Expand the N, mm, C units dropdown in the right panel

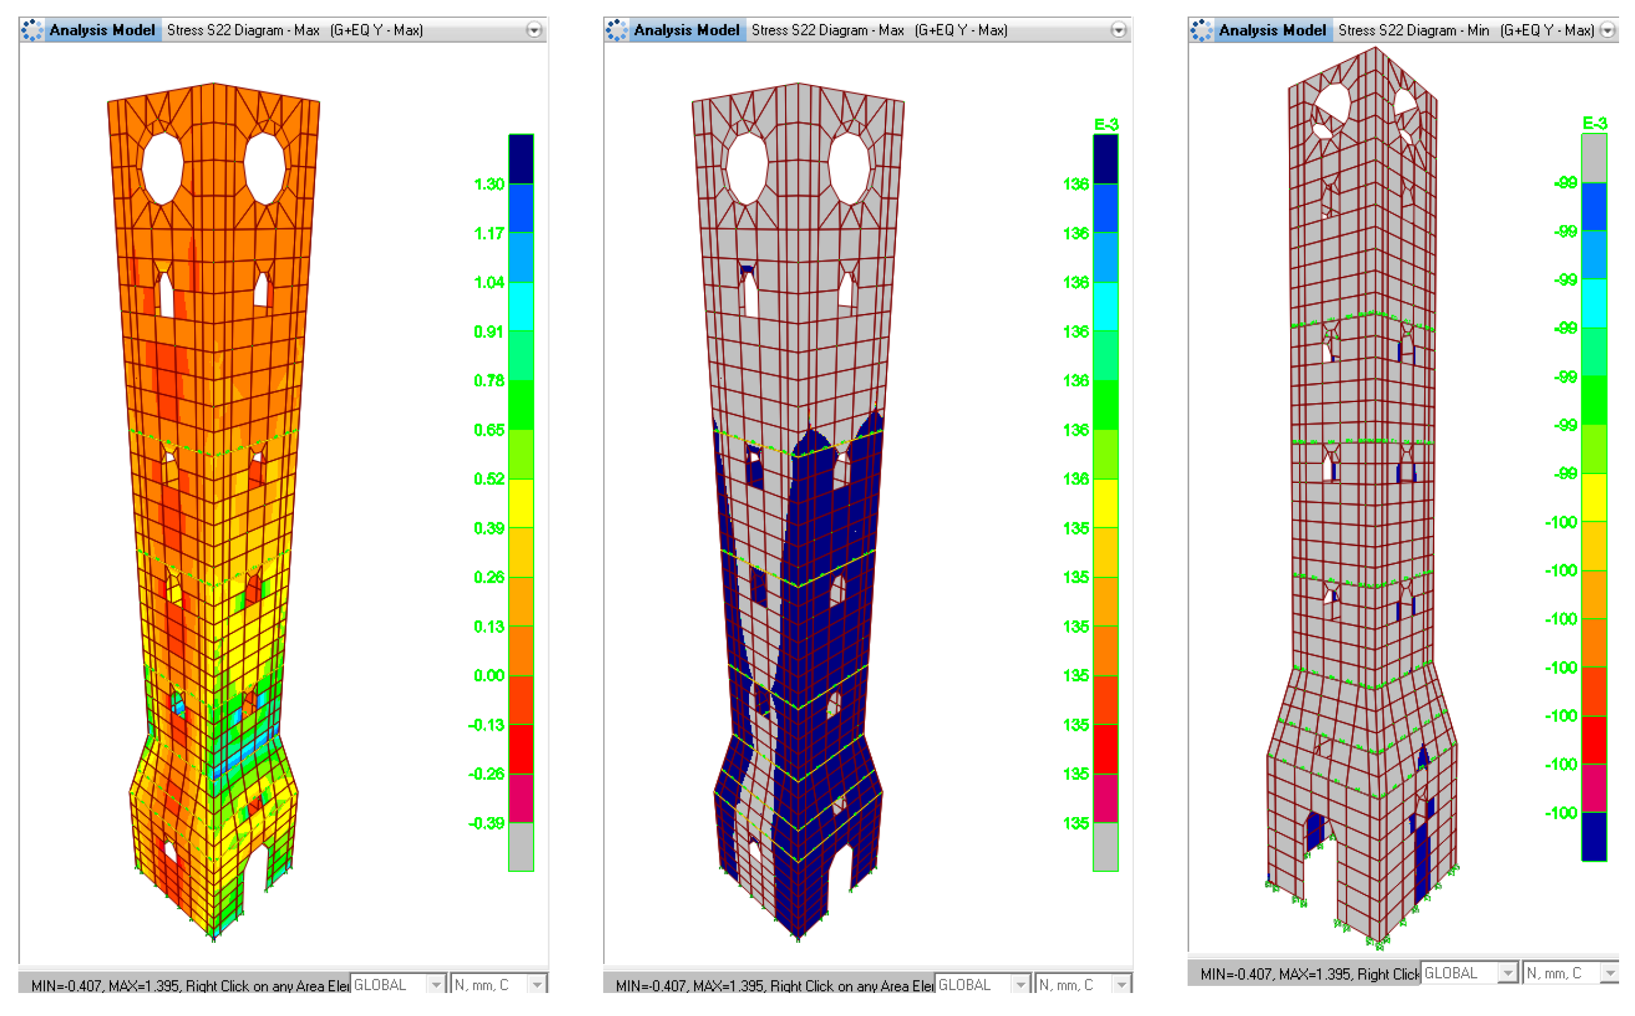(1610, 973)
